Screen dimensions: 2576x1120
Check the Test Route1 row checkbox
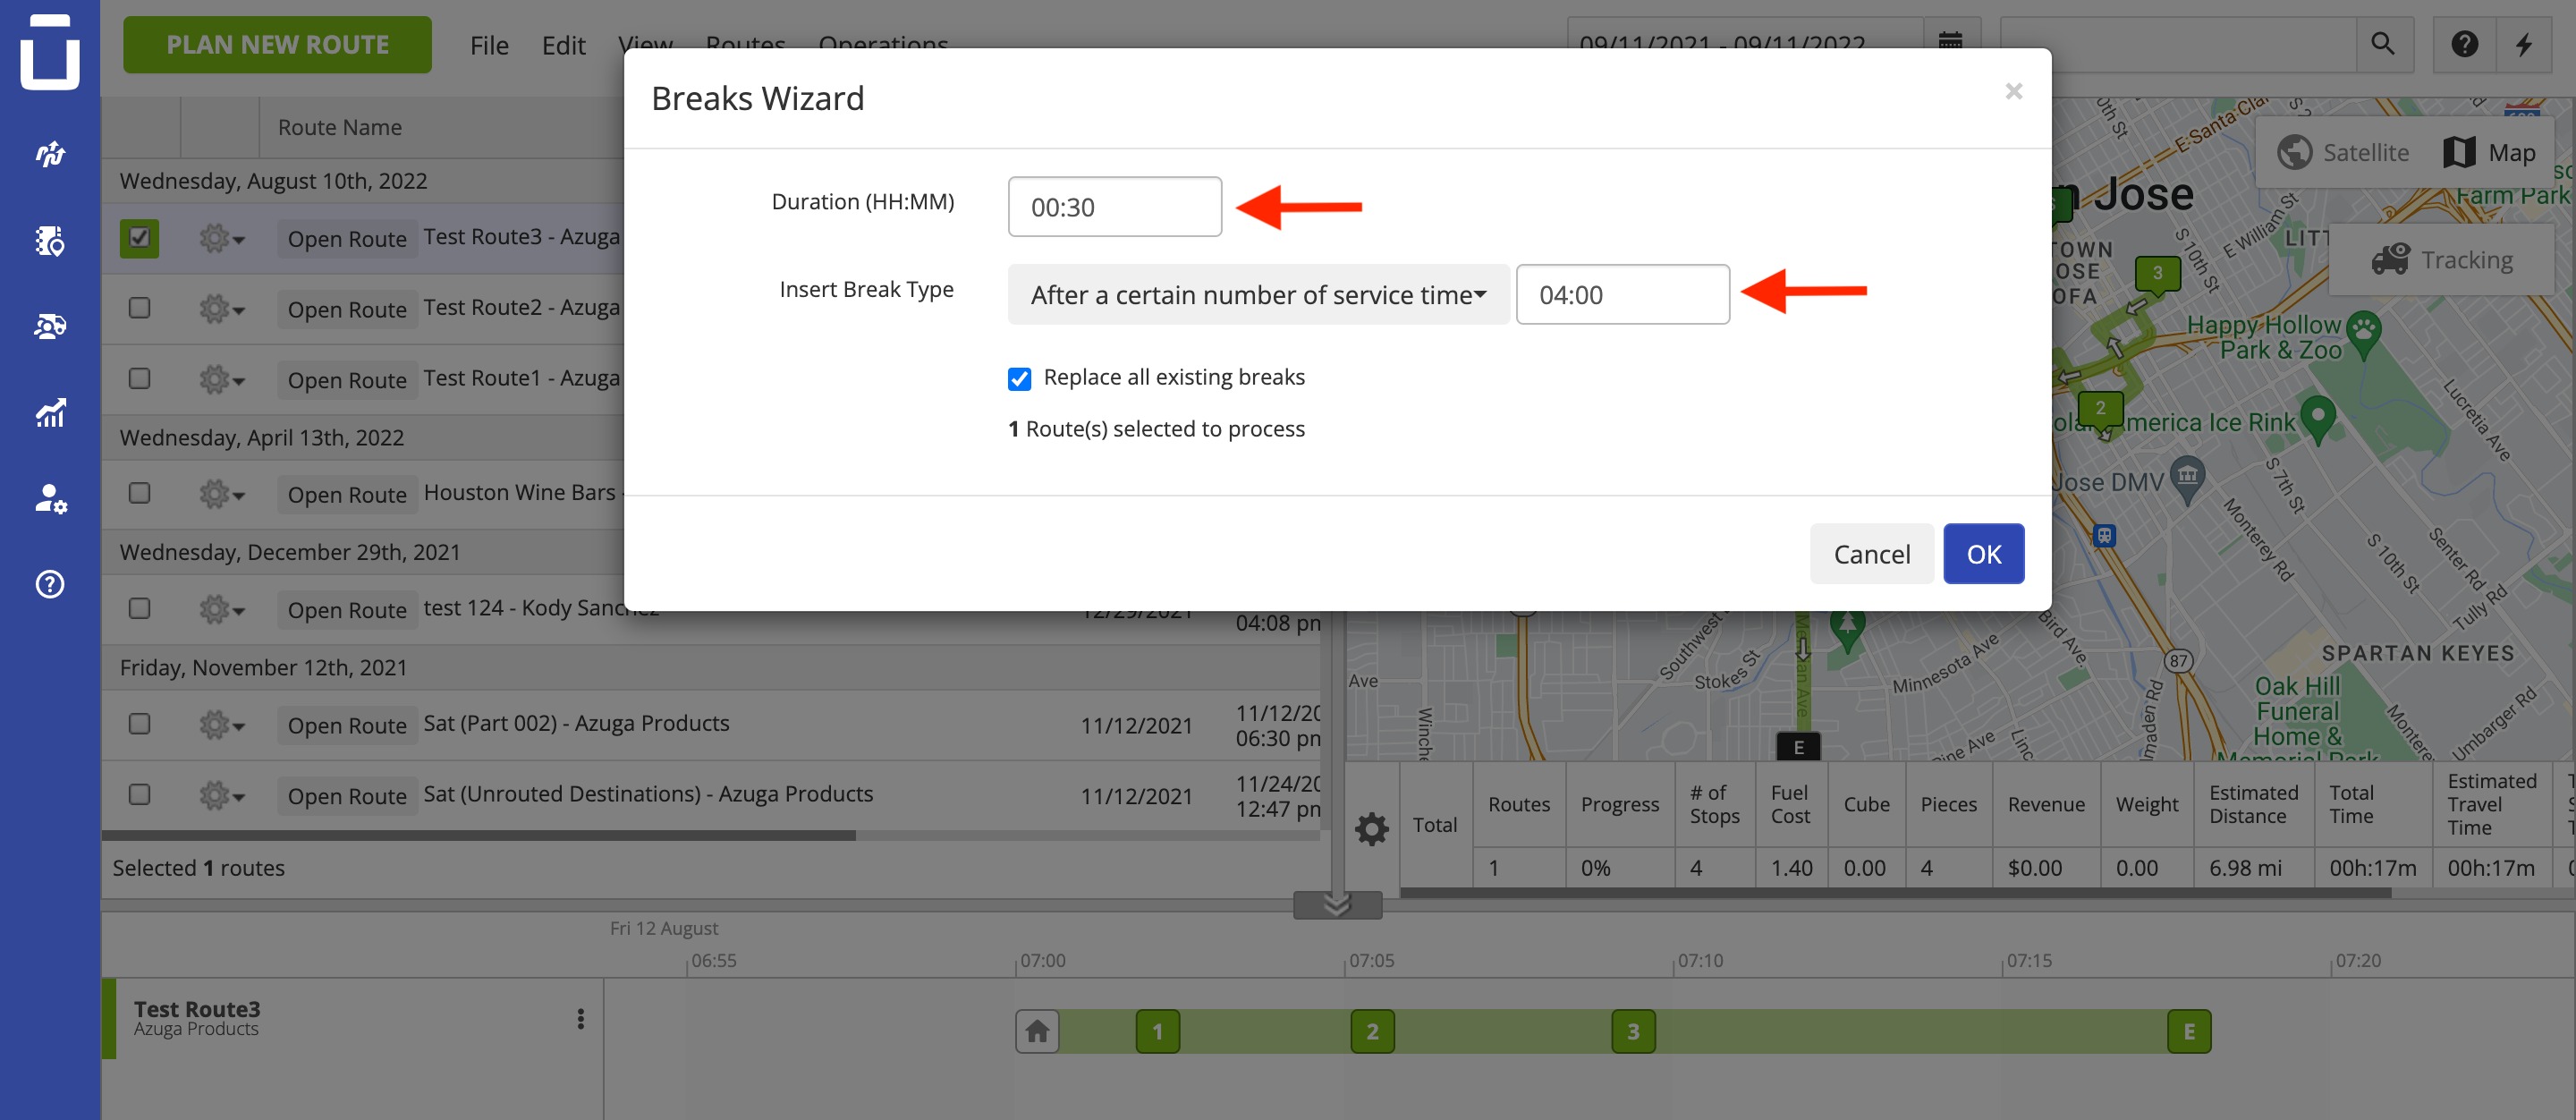pyautogui.click(x=139, y=378)
